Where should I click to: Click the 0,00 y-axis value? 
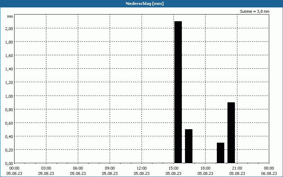tap(9, 164)
